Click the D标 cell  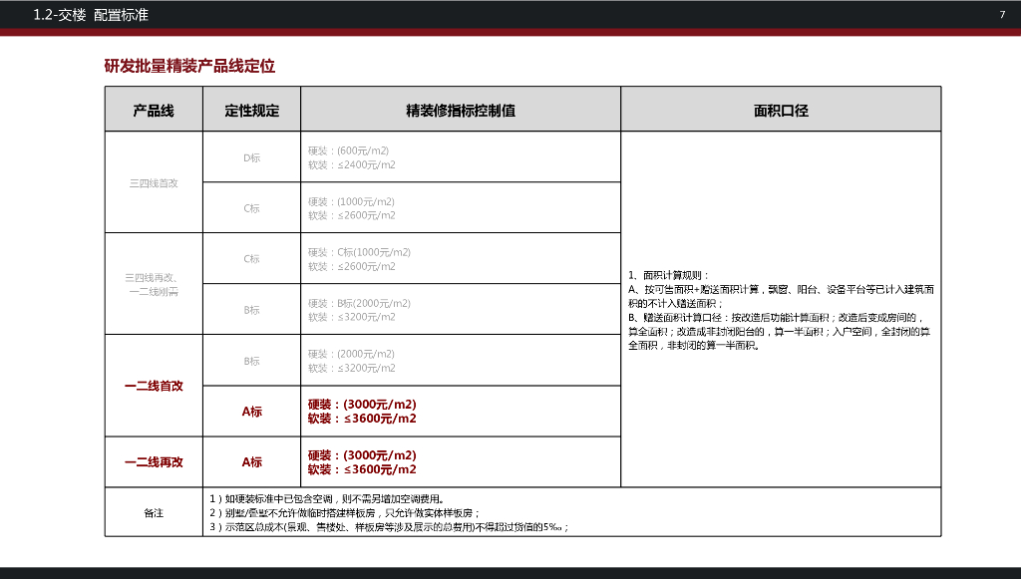[x=251, y=157]
